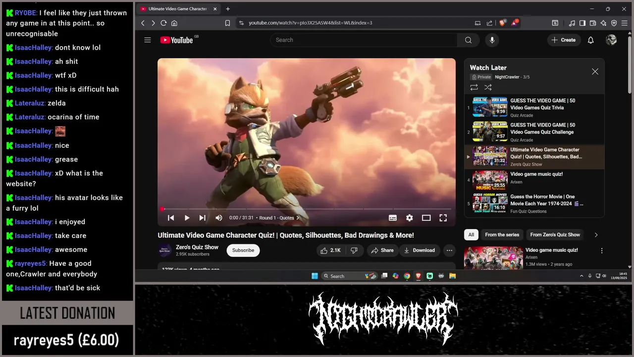Click the browser address bar URL
The height and width of the screenshot is (357, 634).
(x=310, y=23)
